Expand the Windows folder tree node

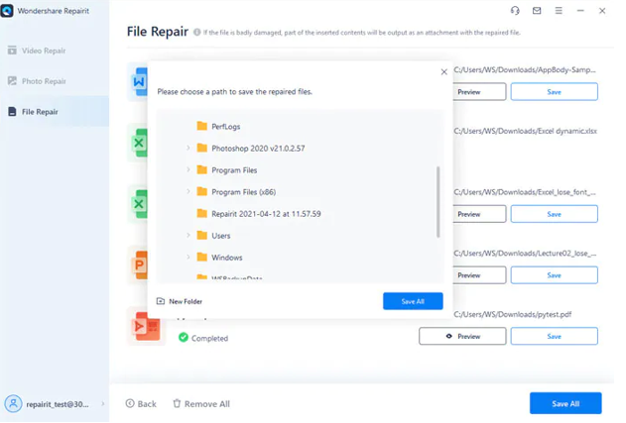(x=188, y=258)
